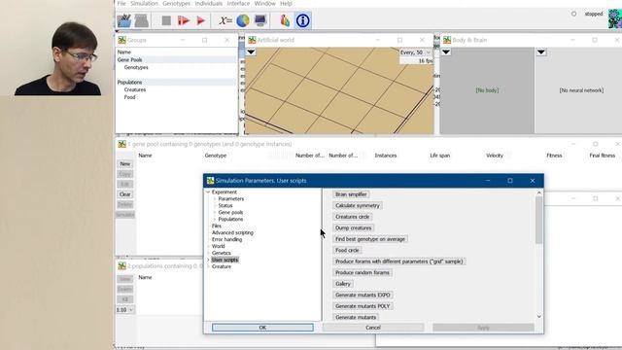Click the Cancel button in dialog
The width and height of the screenshot is (622, 350).
tap(373, 328)
